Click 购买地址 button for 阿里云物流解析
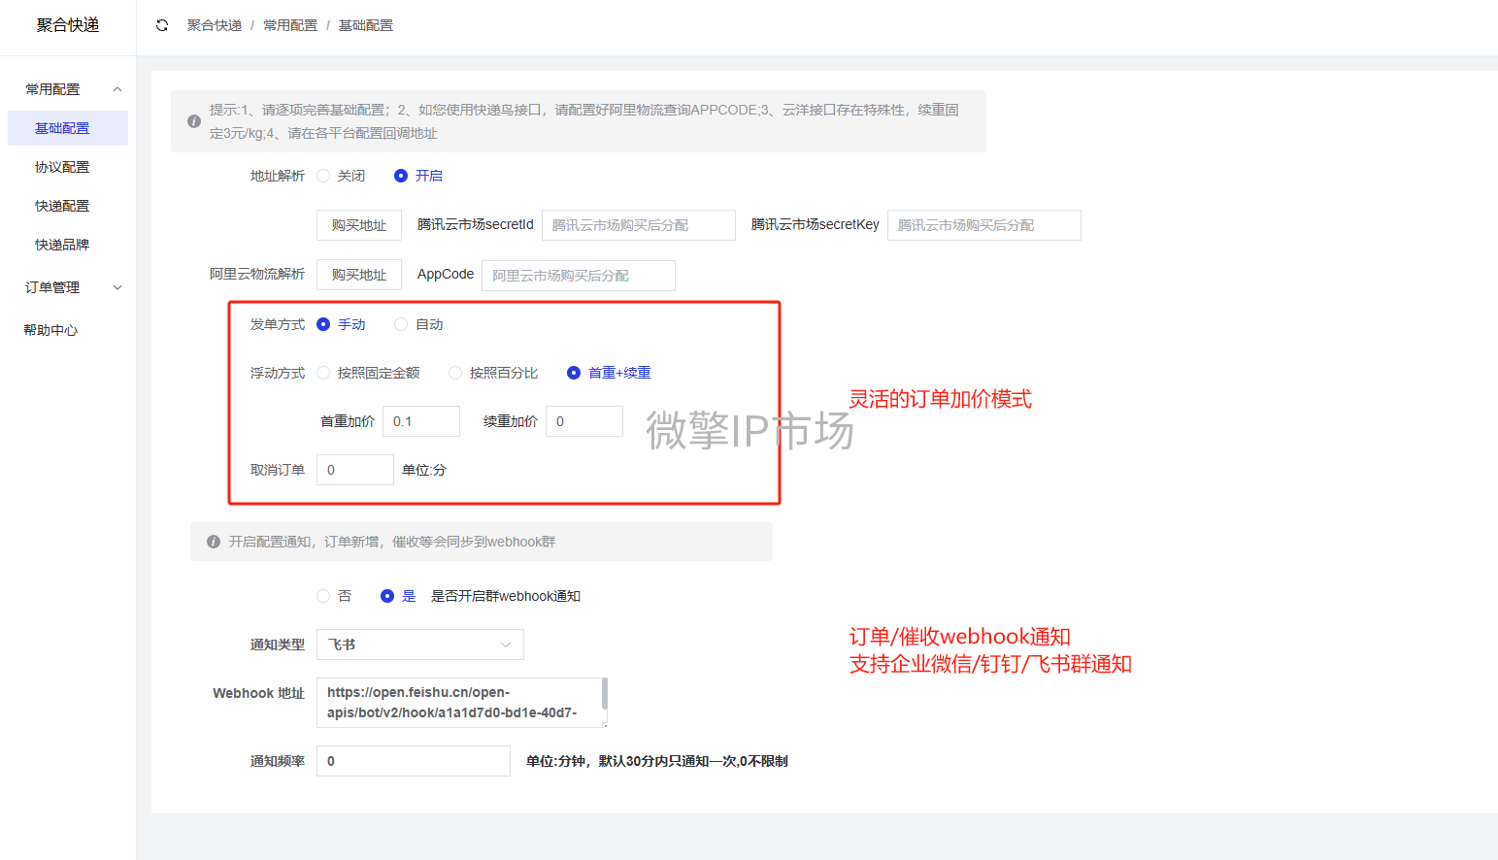The image size is (1498, 860). tap(358, 275)
